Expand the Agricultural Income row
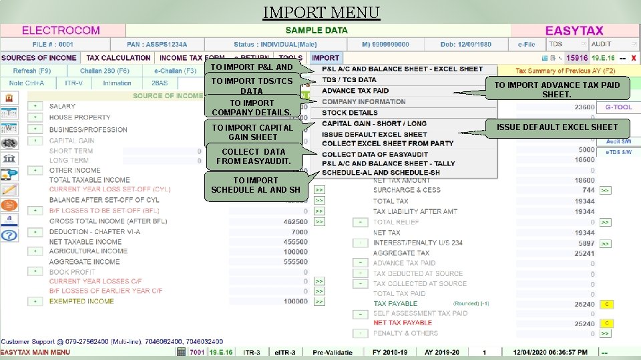 (x=35, y=251)
